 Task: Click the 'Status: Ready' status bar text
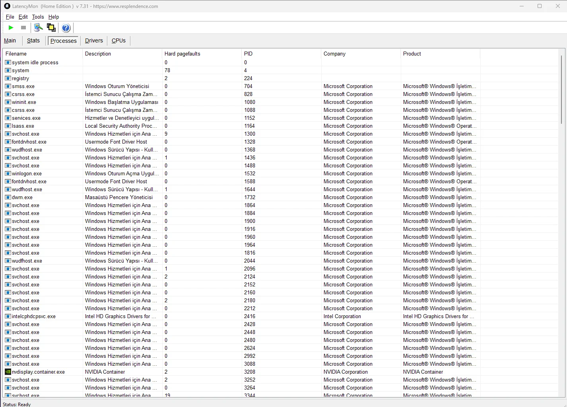tap(17, 404)
